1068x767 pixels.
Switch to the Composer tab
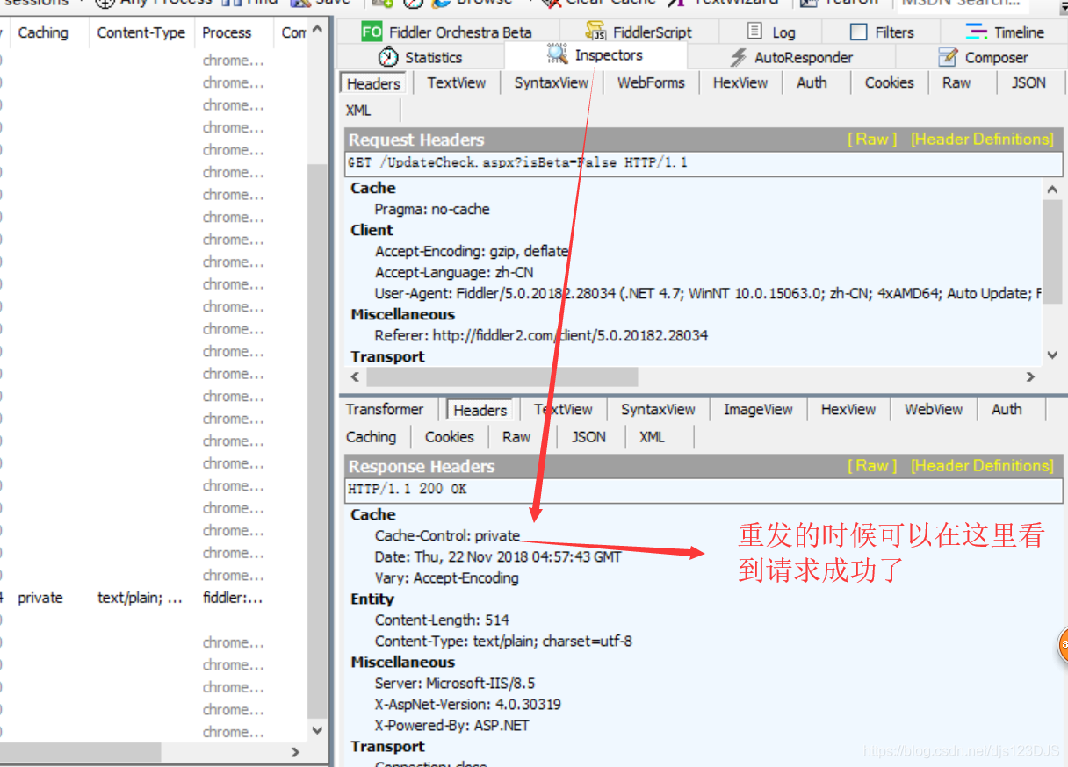point(983,57)
